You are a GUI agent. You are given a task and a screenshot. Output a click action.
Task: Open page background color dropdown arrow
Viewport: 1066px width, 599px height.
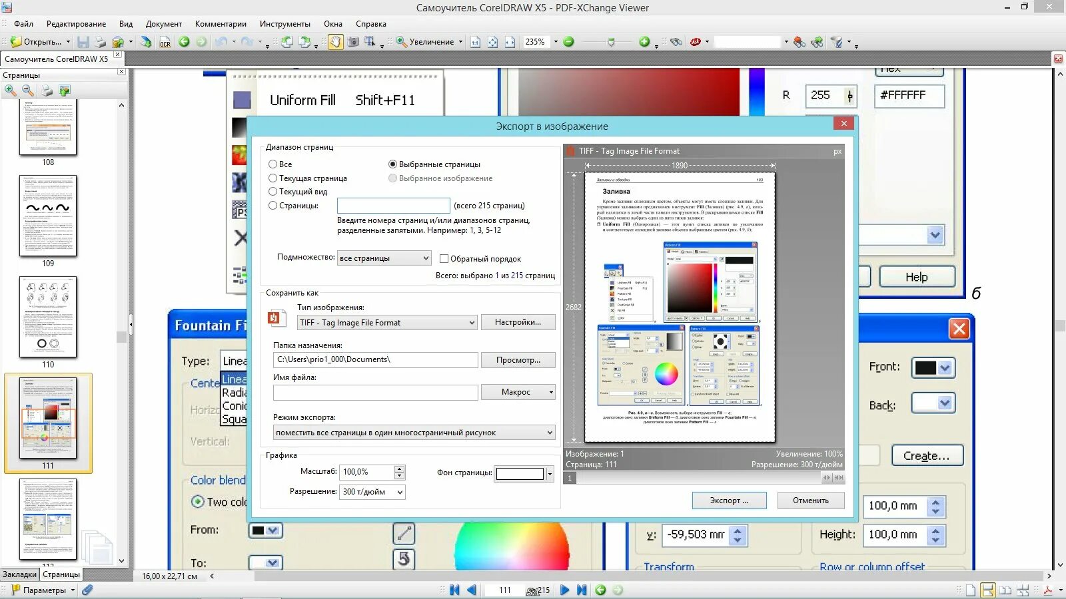coord(550,474)
